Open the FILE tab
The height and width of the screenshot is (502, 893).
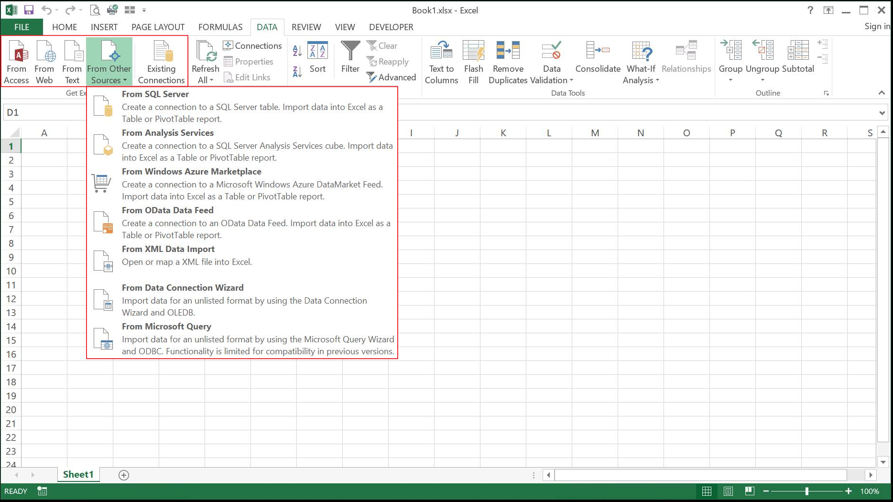click(22, 27)
